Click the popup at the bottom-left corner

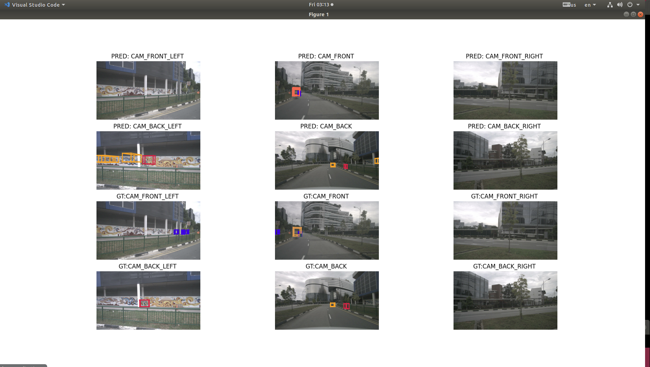coord(22,366)
